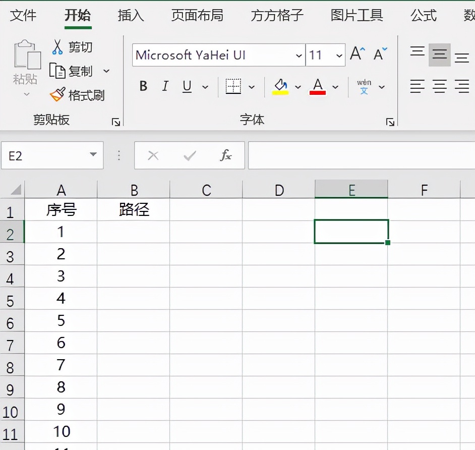Screen dimensions: 475x450
Task: Switch to the 插入 ribbon tab
Action: 130,16
